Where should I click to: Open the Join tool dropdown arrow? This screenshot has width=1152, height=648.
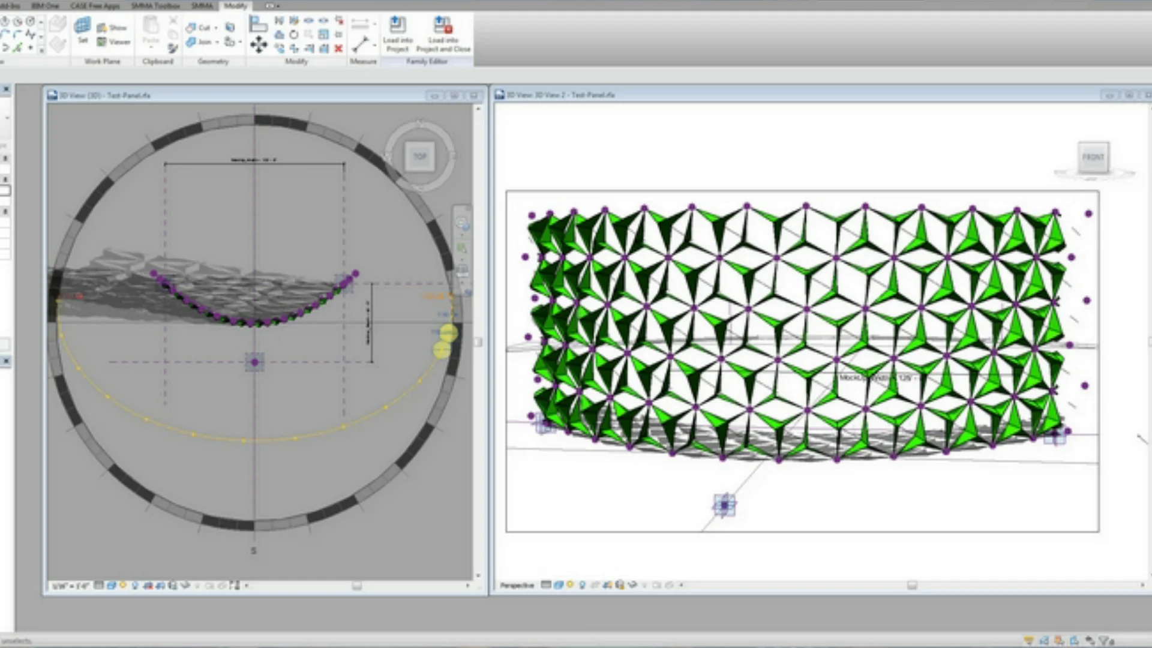click(x=217, y=41)
